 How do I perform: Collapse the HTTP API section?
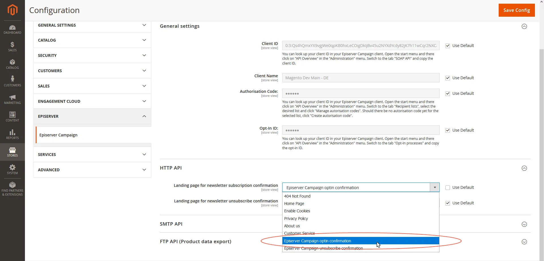click(524, 168)
